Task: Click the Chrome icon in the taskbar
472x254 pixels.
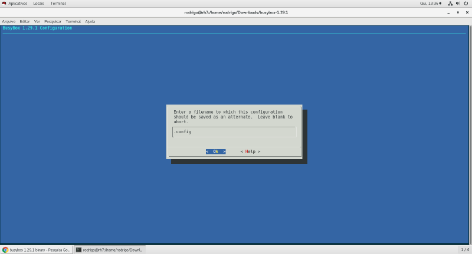Action: [x=5, y=250]
